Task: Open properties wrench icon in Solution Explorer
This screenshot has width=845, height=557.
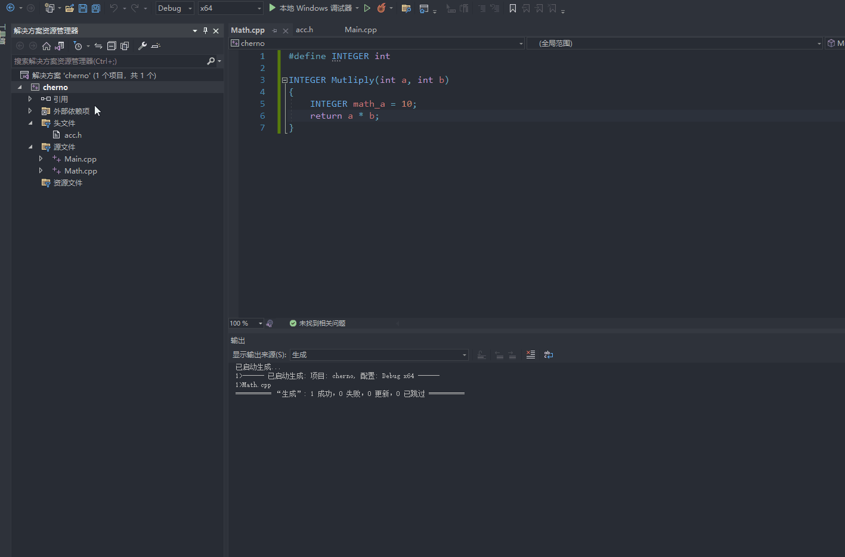Action: pyautogui.click(x=143, y=46)
